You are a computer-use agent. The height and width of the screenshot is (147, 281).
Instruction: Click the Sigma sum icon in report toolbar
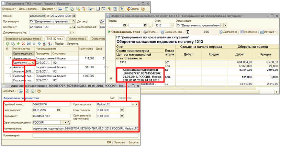(188, 32)
